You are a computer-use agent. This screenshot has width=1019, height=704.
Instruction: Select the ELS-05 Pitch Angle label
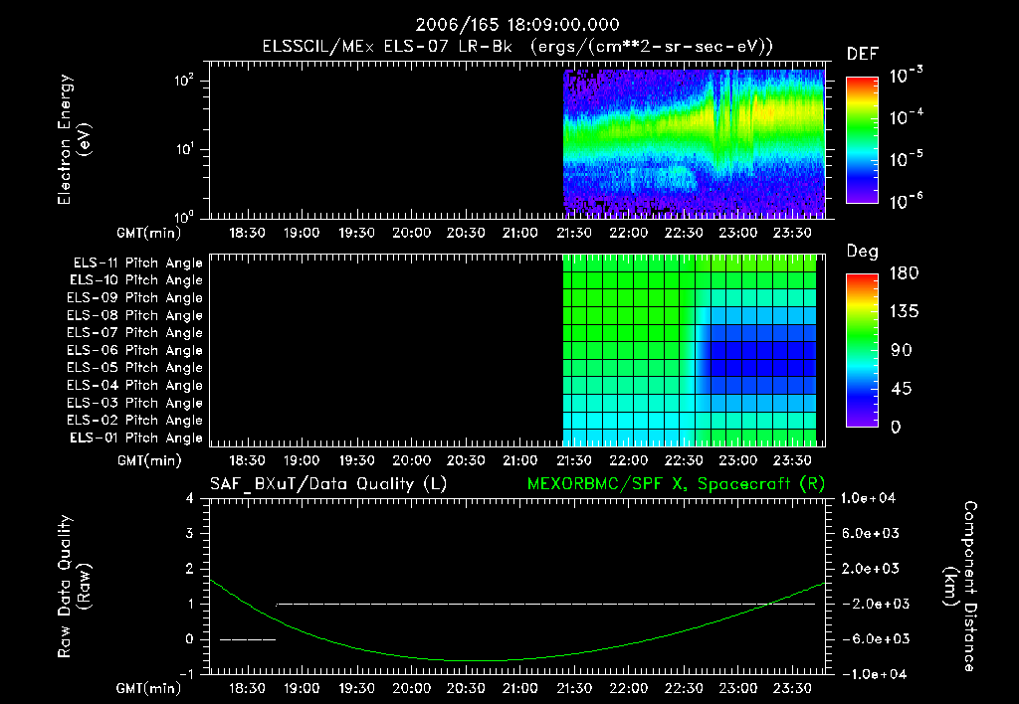coord(135,368)
